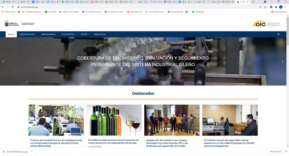
Task: Expand the Actualidad dropdown menu
Action: 68,34
